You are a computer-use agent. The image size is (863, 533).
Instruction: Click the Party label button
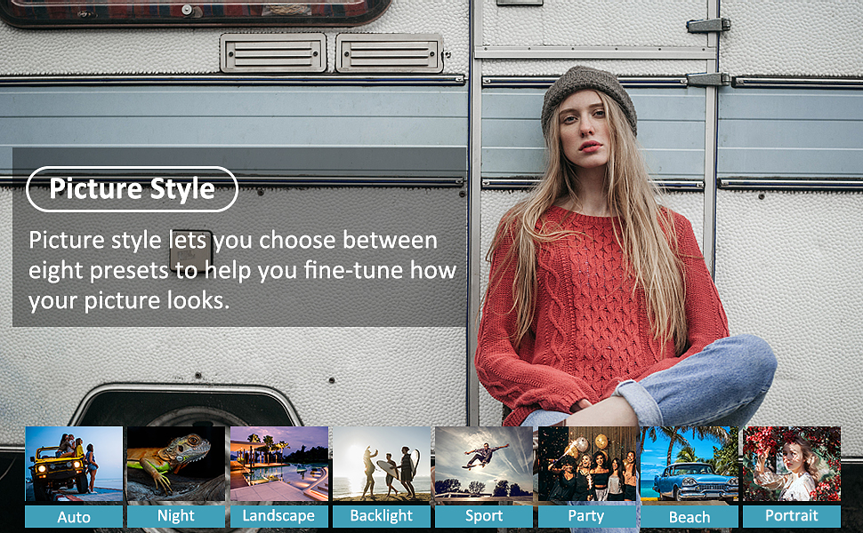(586, 516)
